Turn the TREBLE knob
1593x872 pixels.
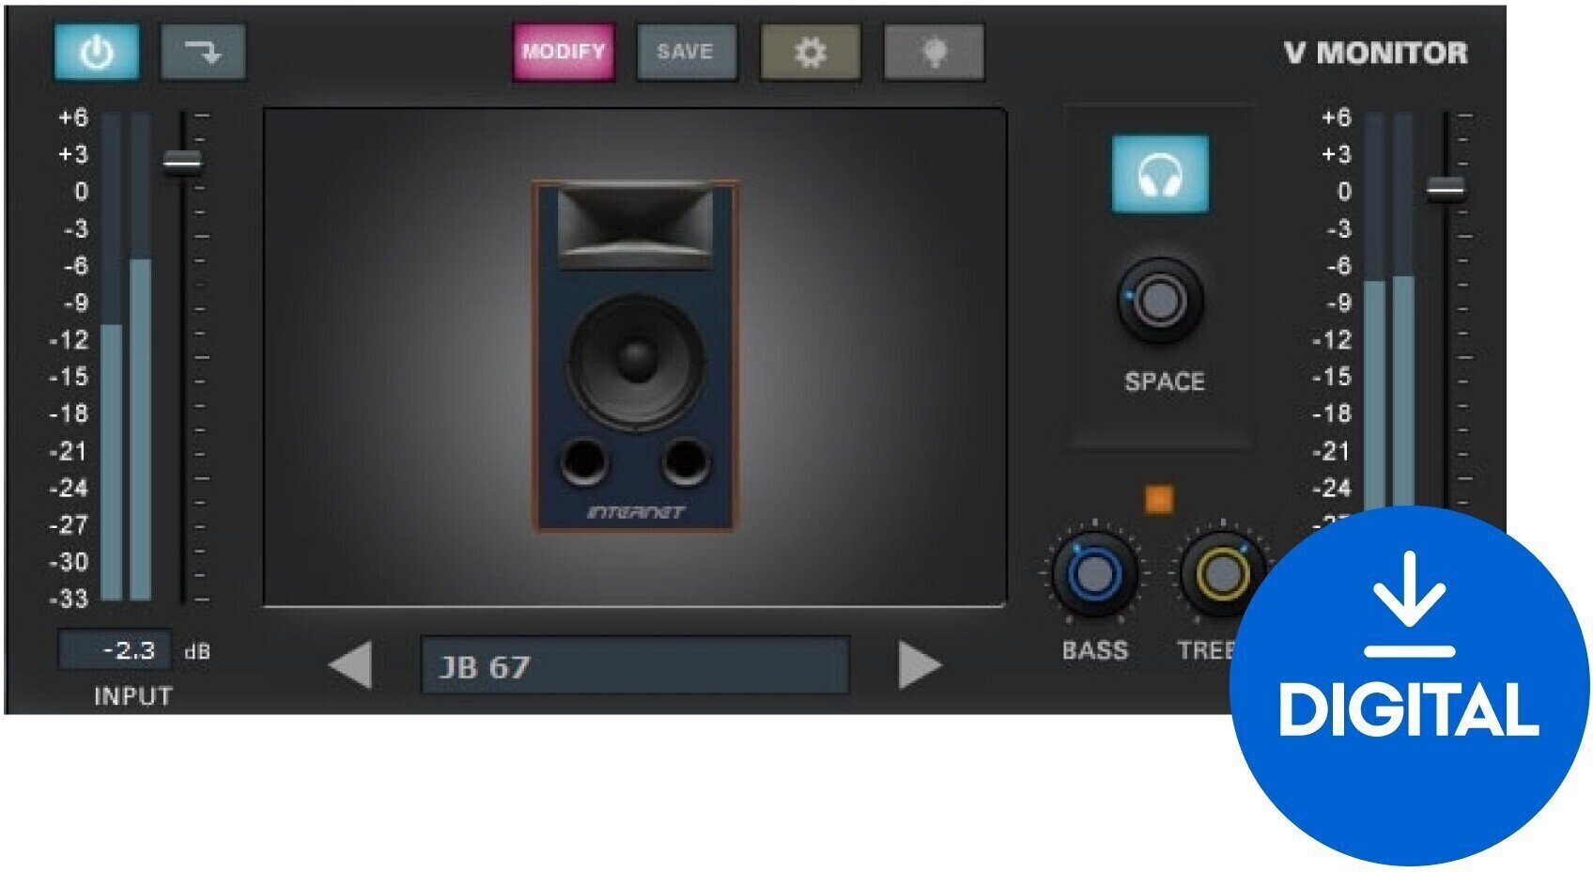point(1224,571)
